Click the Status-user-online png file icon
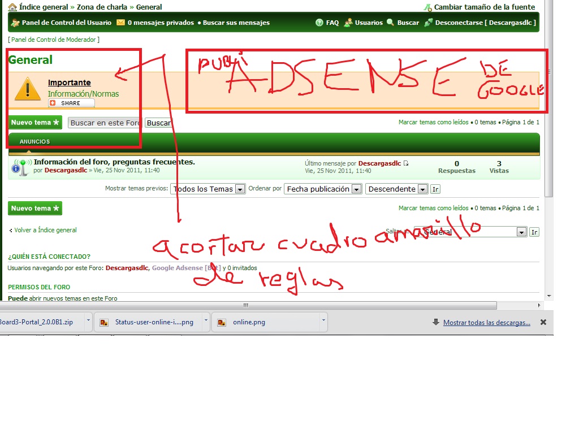Image resolution: width=579 pixels, height=434 pixels. point(104,323)
